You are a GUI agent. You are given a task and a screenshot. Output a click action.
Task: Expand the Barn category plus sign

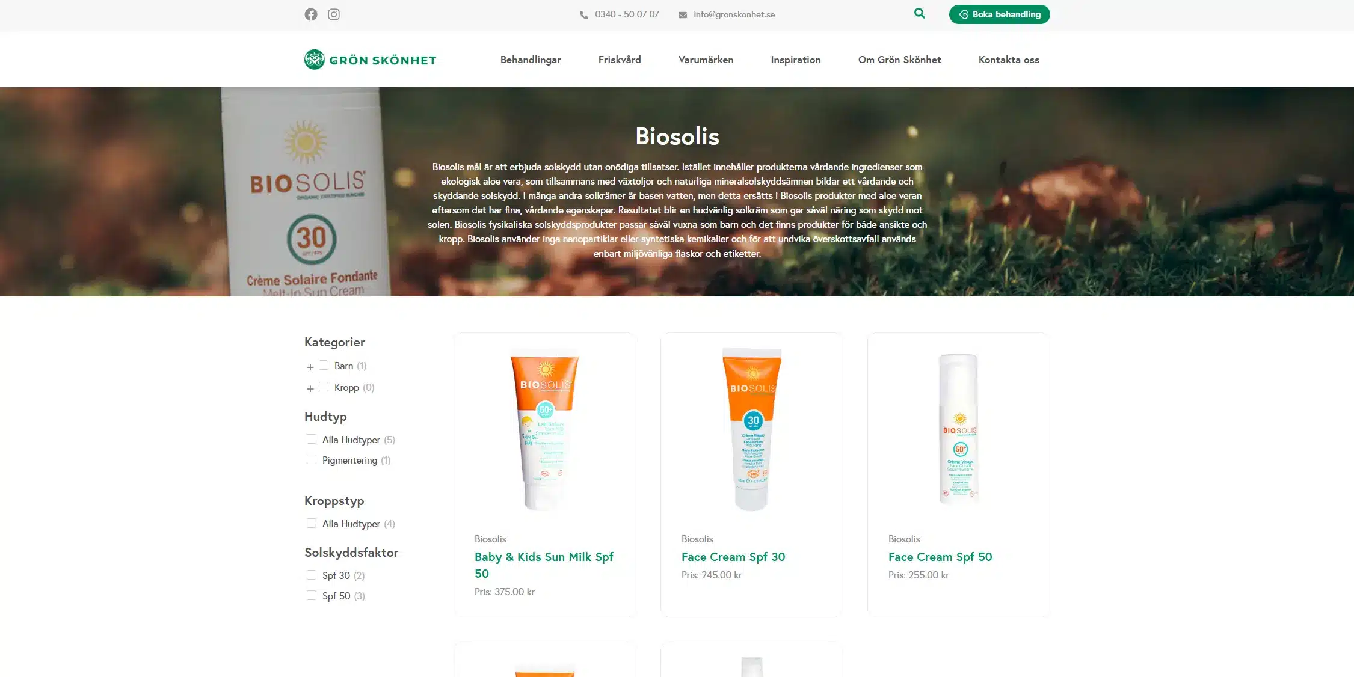pos(310,367)
